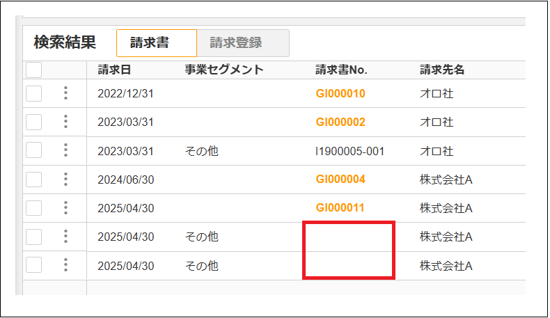Click the date 2025/04/30 in the GI000011 row
Image resolution: width=550 pixels, height=318 pixels.
tap(125, 208)
